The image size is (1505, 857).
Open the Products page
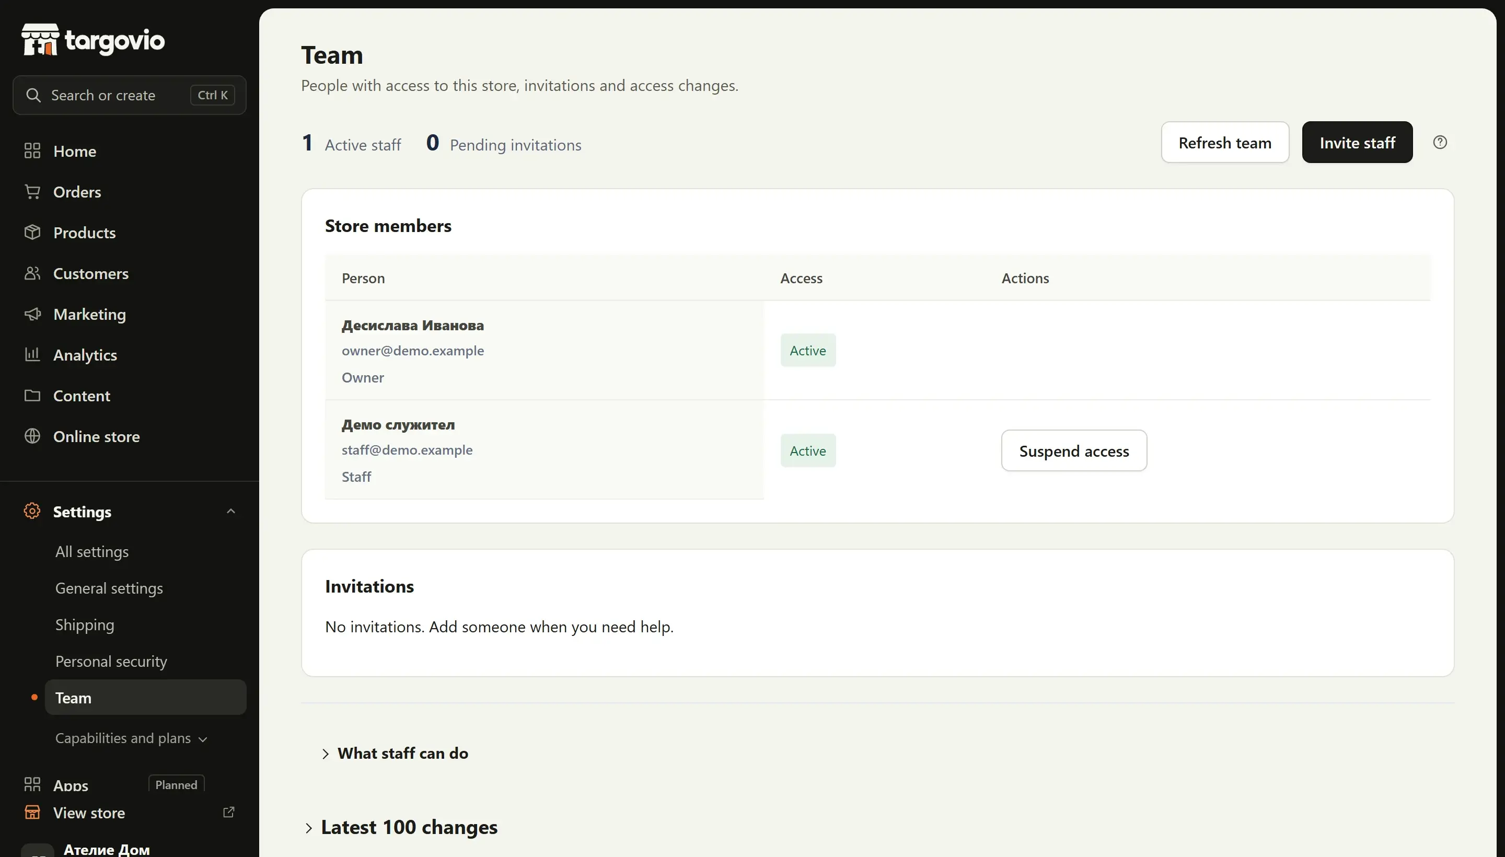84,233
